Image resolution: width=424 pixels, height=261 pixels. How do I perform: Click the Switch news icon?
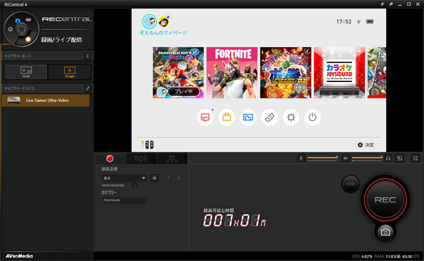point(205,117)
